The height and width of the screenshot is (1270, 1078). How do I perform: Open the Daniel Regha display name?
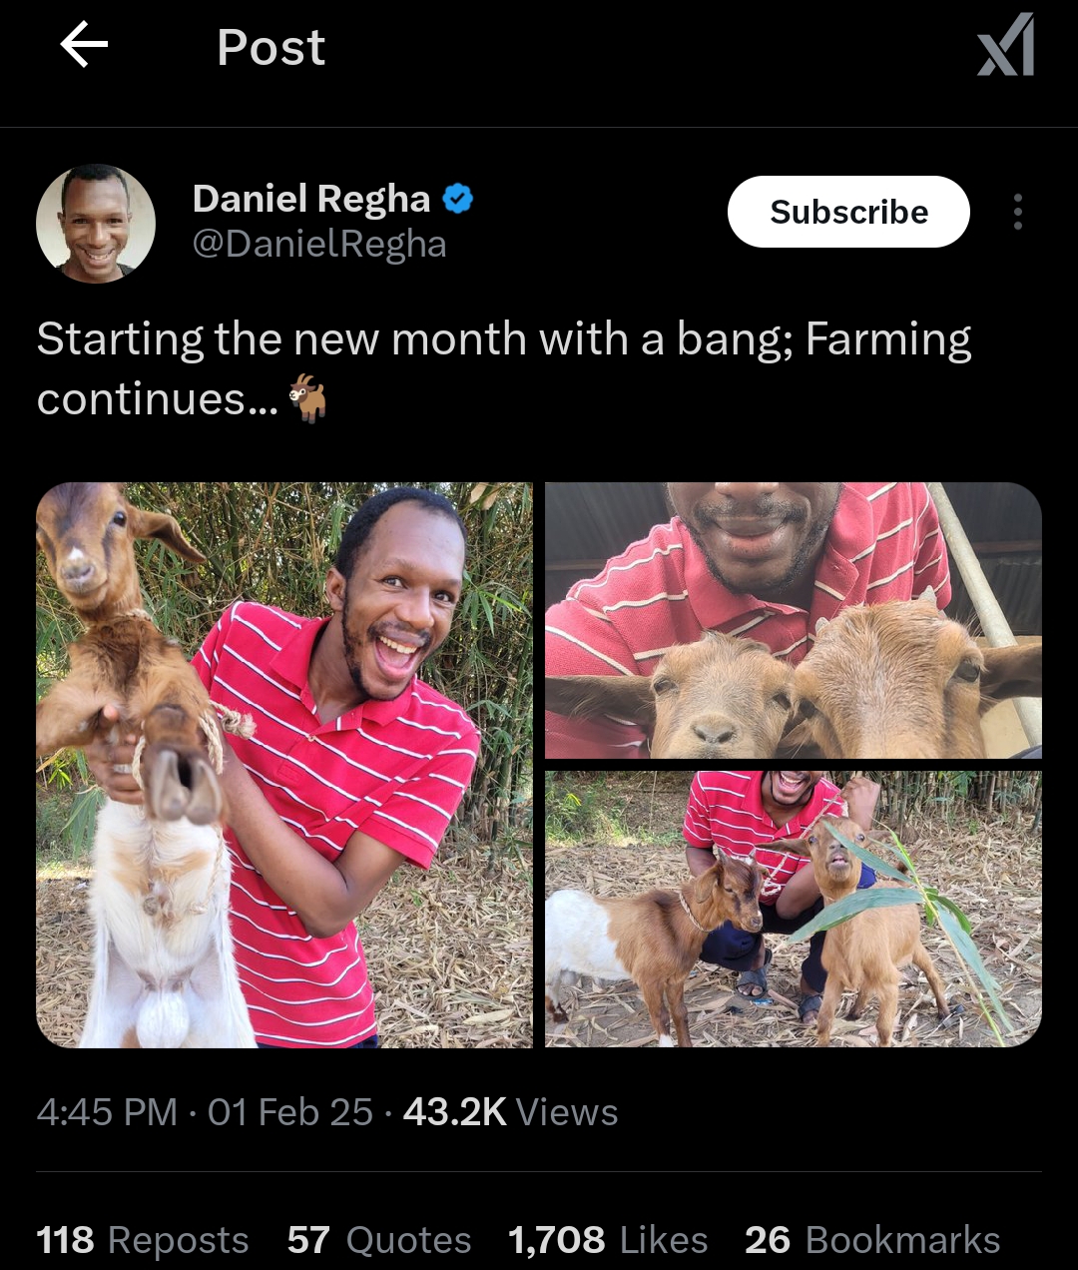tap(310, 199)
